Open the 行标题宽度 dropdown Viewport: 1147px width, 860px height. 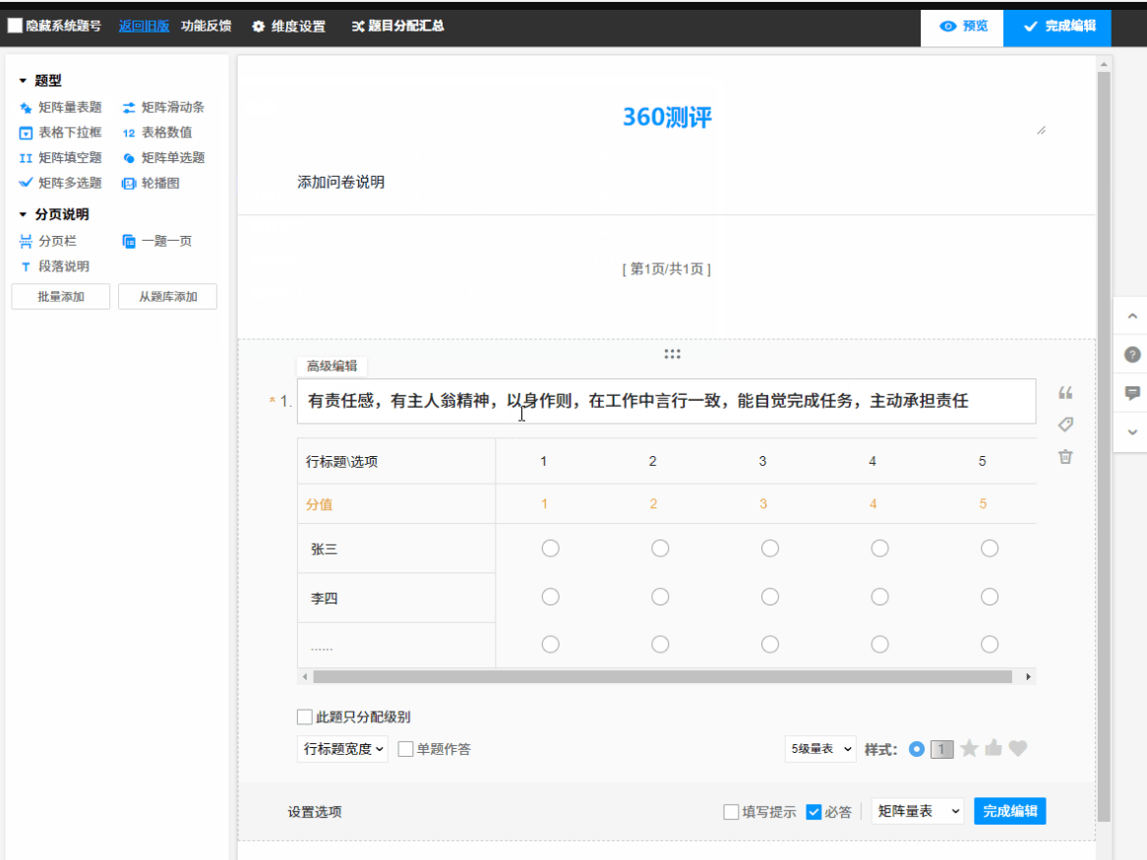pos(342,749)
